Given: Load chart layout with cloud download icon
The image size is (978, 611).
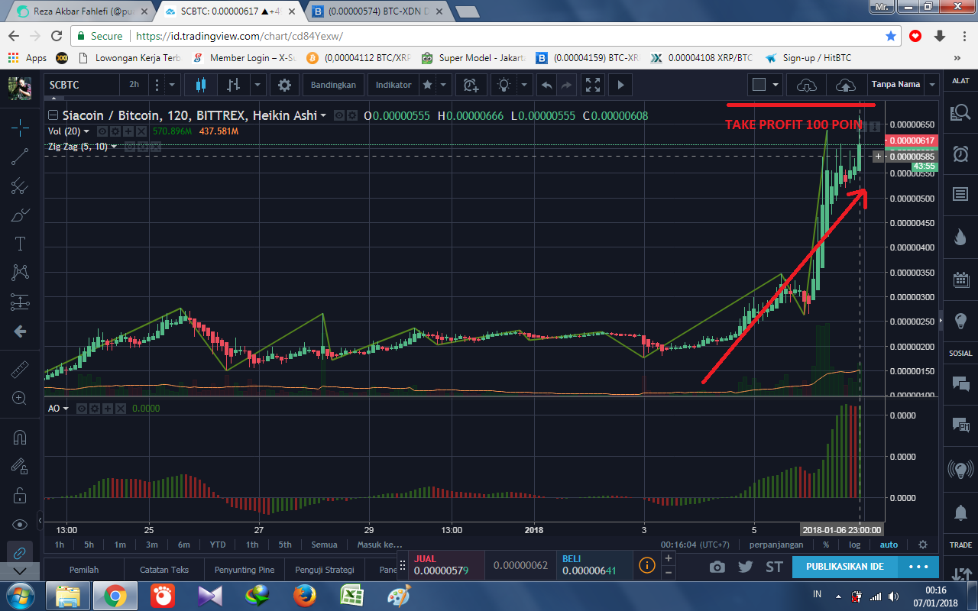Looking at the screenshot, I should click(806, 85).
